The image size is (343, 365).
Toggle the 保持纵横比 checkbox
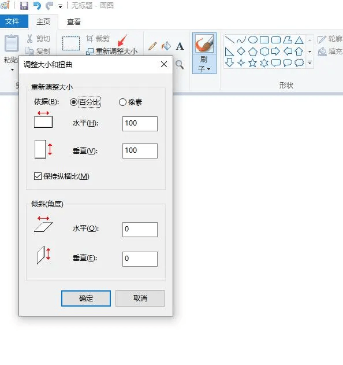38,176
